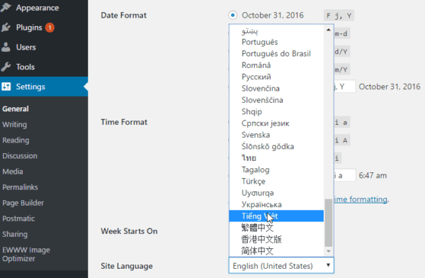The image size is (425, 278).
Task: Open the Appearance menu in sidebar
Action: (37, 8)
